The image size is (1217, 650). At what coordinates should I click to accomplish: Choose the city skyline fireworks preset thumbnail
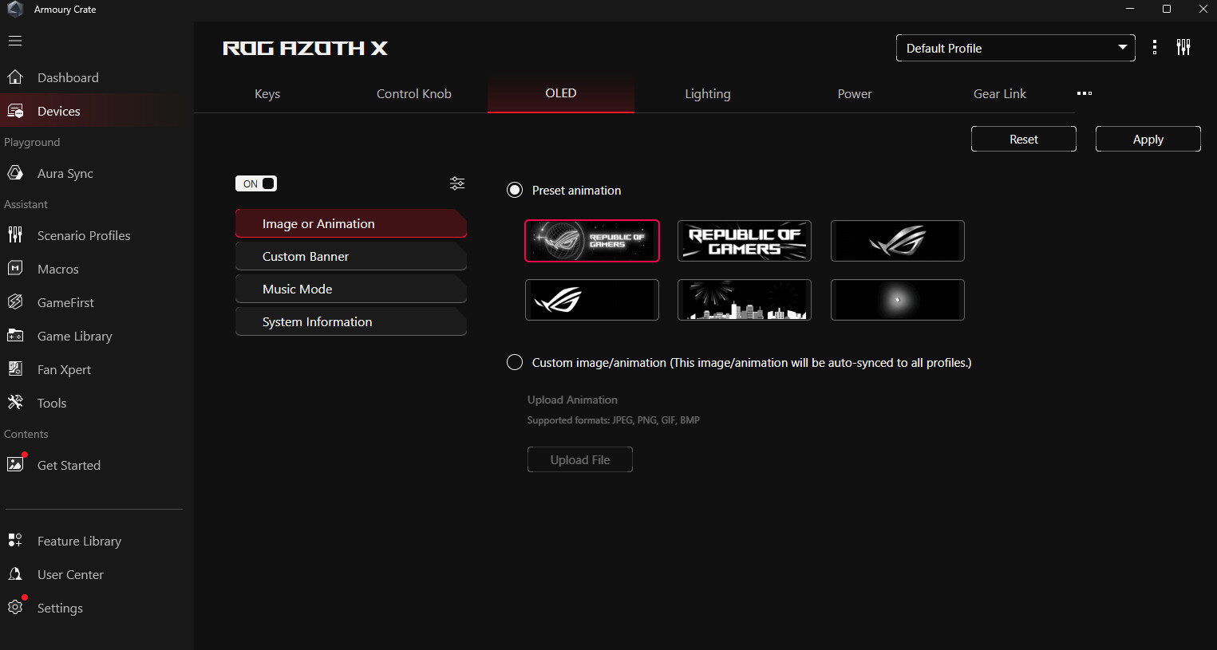tap(744, 300)
